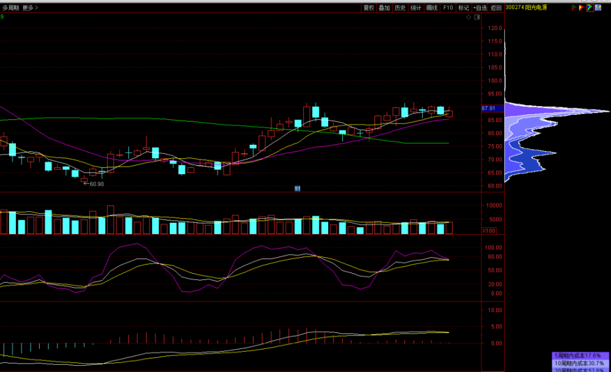Select the highlighted green-blue flag icon

(x=590, y=8)
